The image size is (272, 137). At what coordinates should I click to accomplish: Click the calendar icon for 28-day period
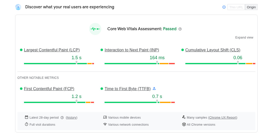27,117
